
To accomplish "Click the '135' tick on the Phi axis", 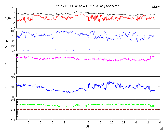I will coord(13,46).
